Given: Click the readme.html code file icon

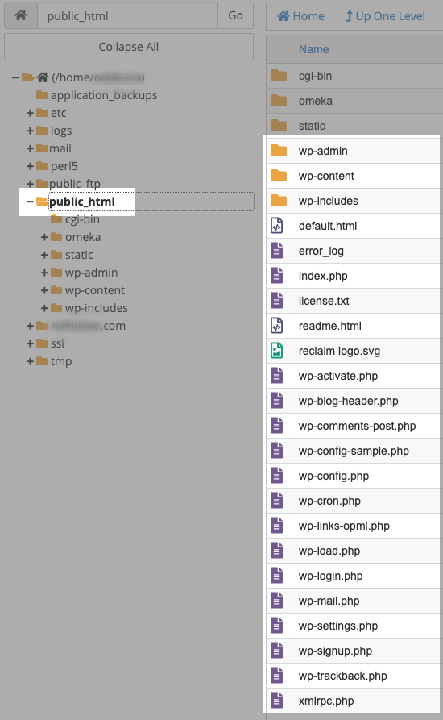Looking at the screenshot, I should tap(276, 326).
